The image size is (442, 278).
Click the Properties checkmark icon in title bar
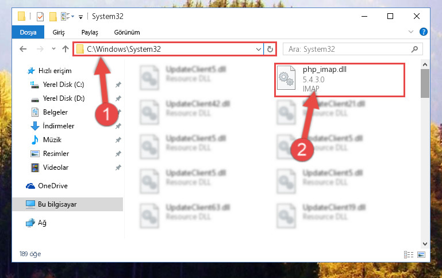(x=40, y=17)
